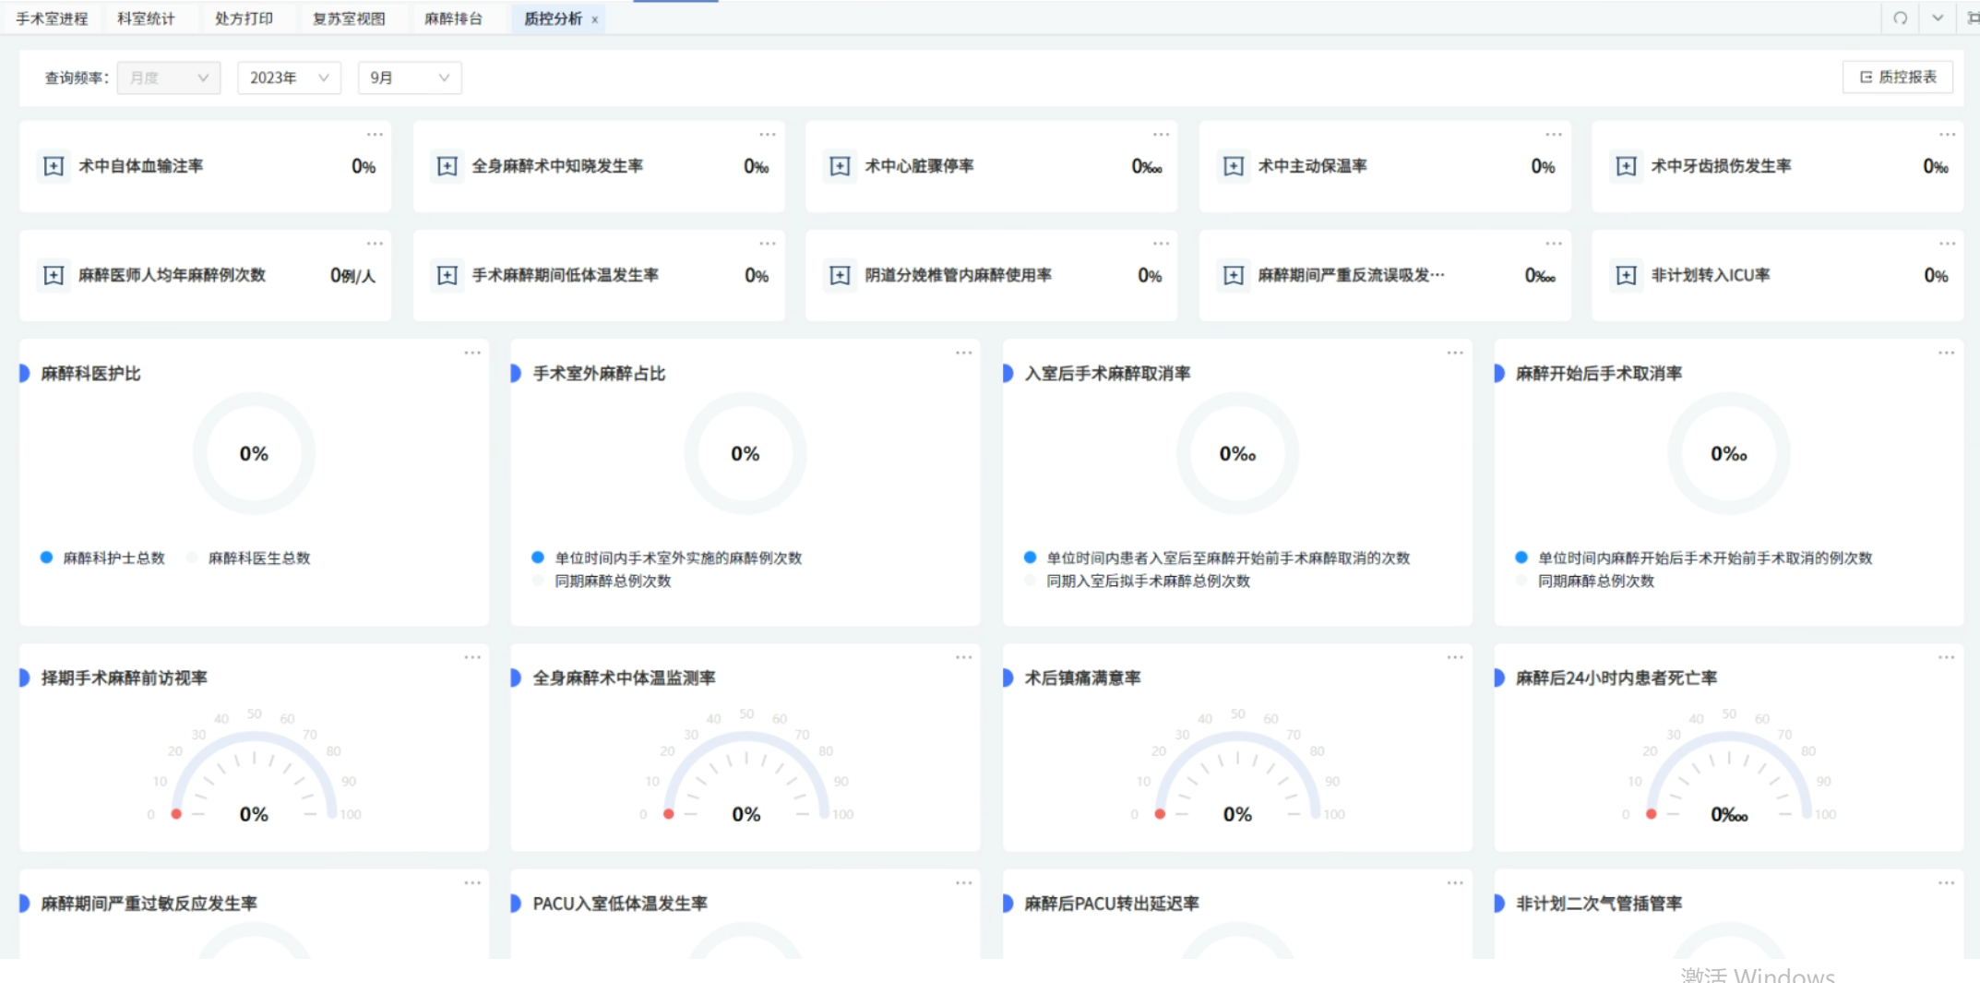Open more options on 麻醉科医护比 chart
This screenshot has width=1980, height=983.
click(472, 353)
